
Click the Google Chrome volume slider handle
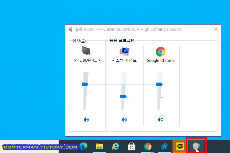159,84
